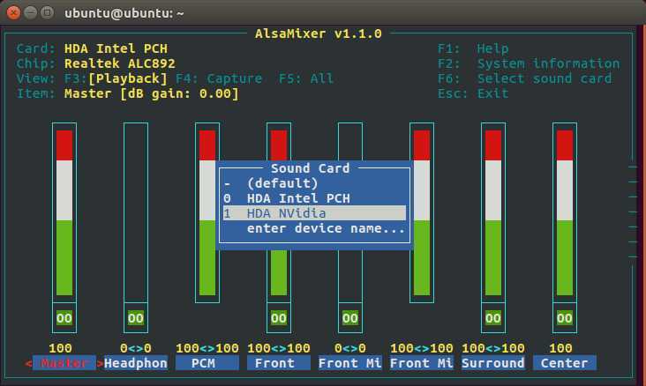Select the second Front Mi channel label

(x=422, y=363)
